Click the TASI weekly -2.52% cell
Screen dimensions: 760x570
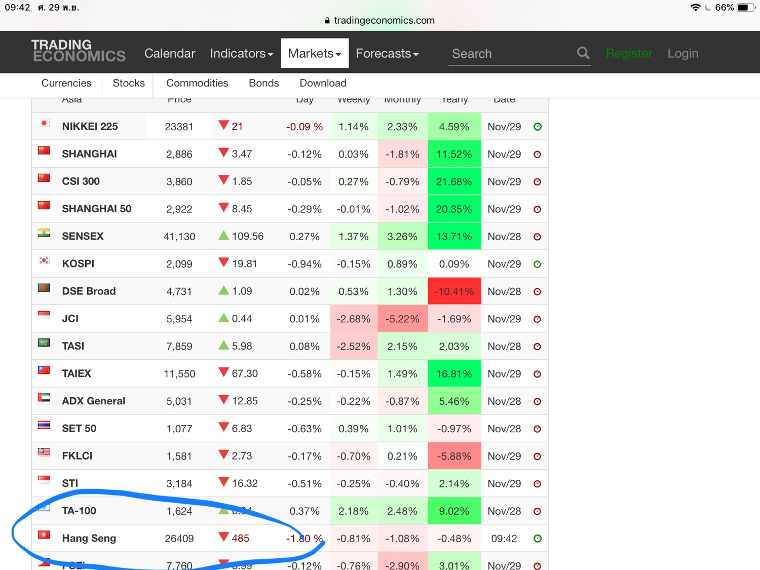pos(354,347)
